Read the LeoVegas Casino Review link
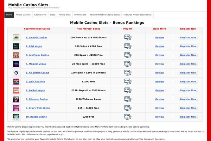 (x=160, y=55)
